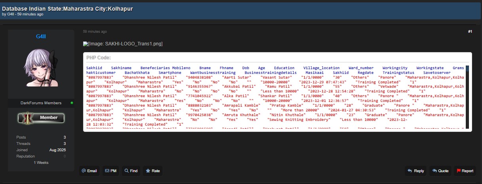482x184 pixels.
Task: Click the green online status dot
Action: [x=72, y=103]
